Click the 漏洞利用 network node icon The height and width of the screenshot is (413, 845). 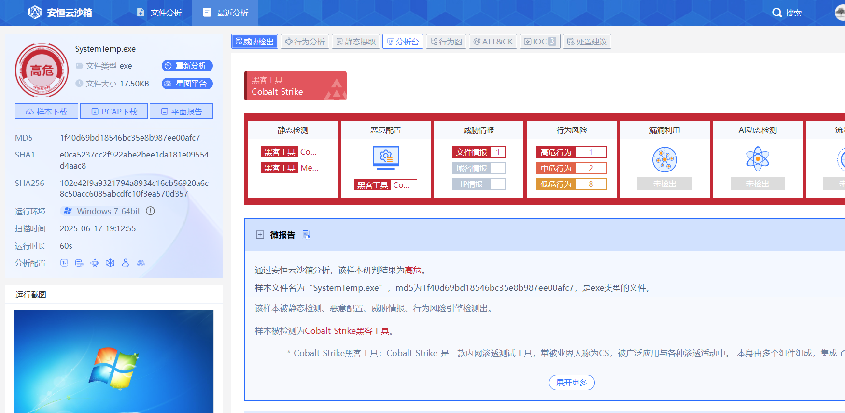tap(665, 160)
